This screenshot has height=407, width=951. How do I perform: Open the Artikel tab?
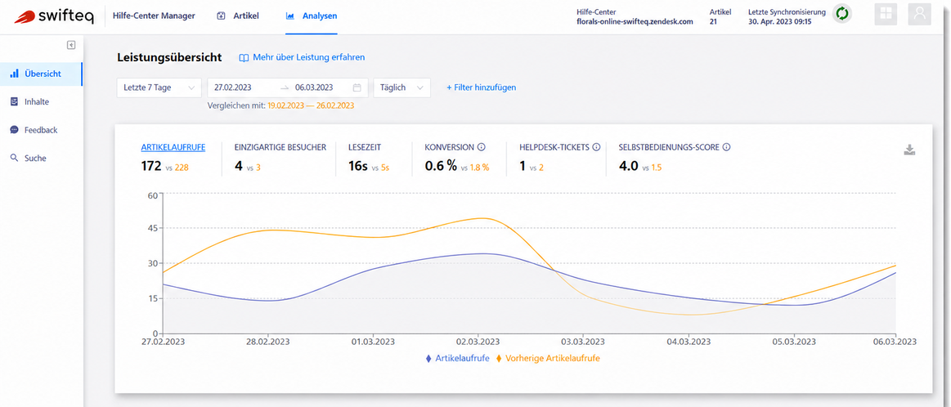(x=238, y=16)
